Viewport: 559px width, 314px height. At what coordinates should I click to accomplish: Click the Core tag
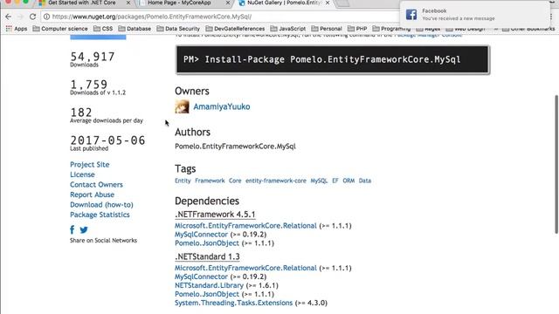click(235, 181)
